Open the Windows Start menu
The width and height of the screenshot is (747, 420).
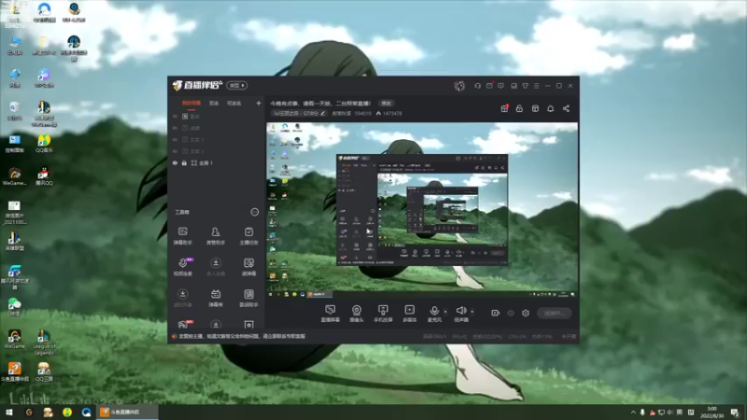[9, 412]
